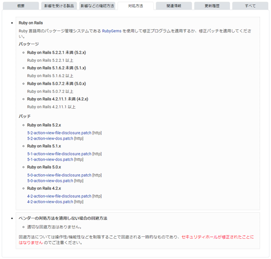Click 'Ruby on Rails 5.1.6.2 以上' text
Screen dimensions: 271x259
(50, 76)
